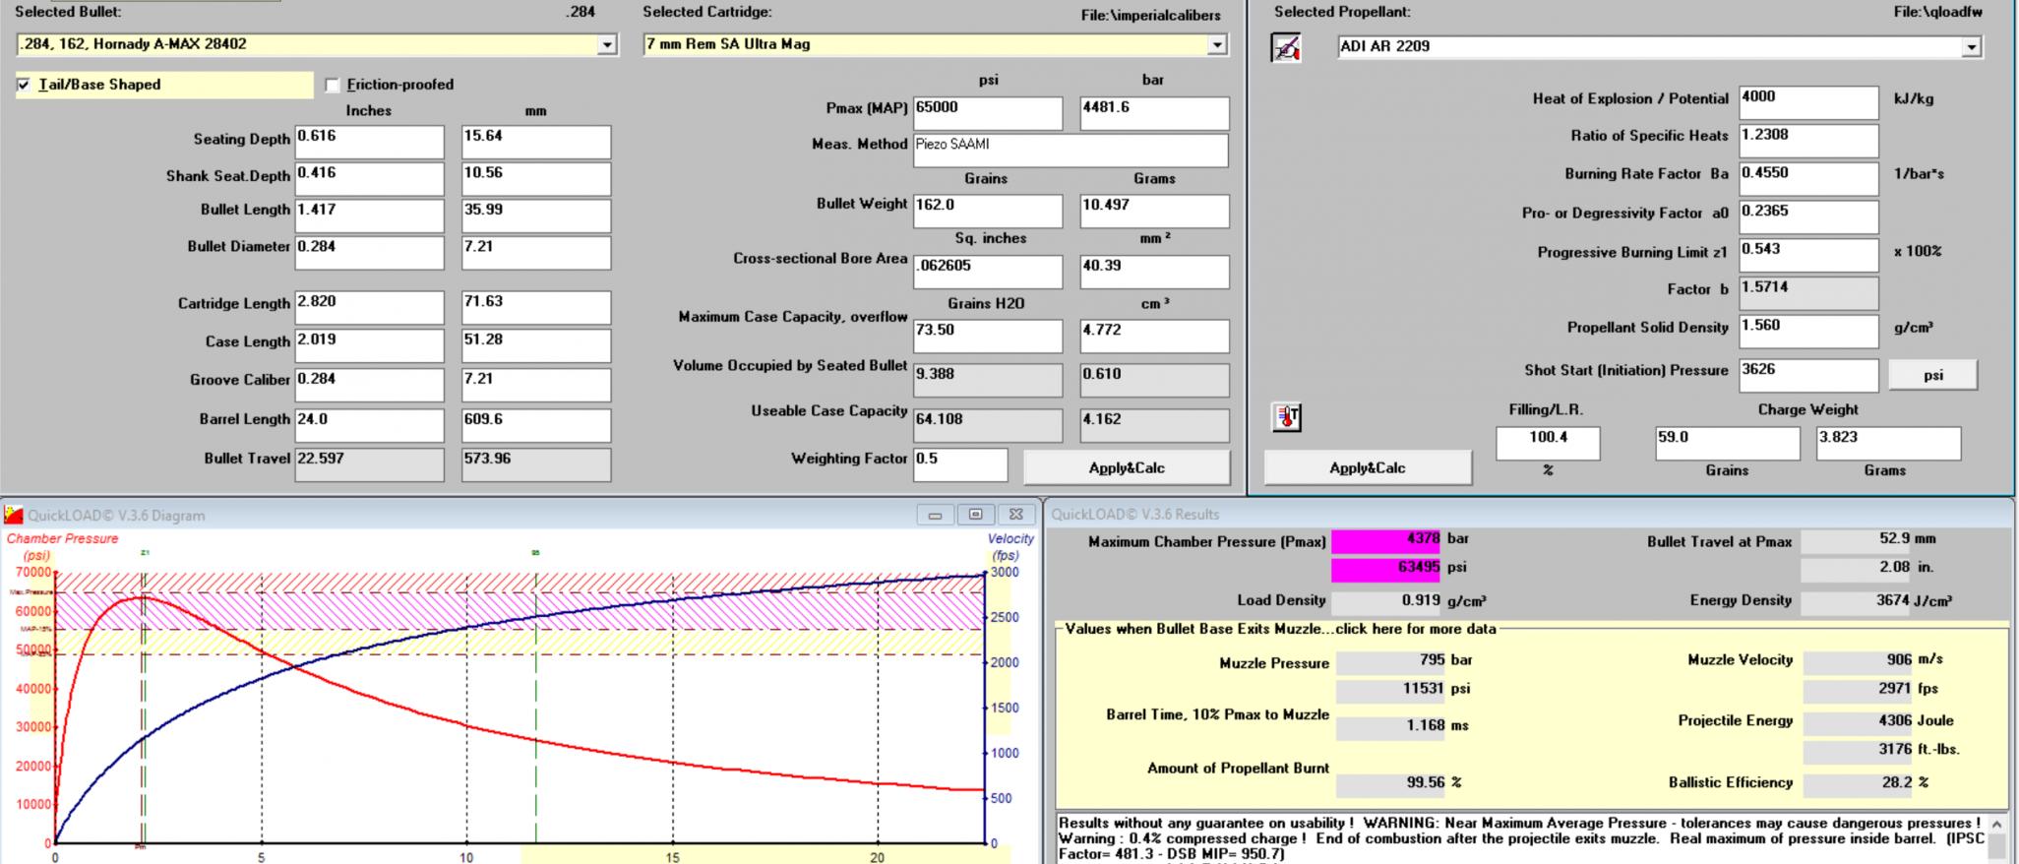
Task: Click Amount of Propellant Burnt '99.56' value
Action: pyautogui.click(x=1391, y=783)
